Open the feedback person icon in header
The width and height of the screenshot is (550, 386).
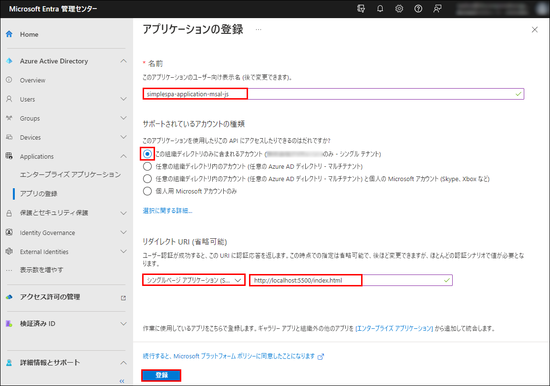tap(437, 9)
